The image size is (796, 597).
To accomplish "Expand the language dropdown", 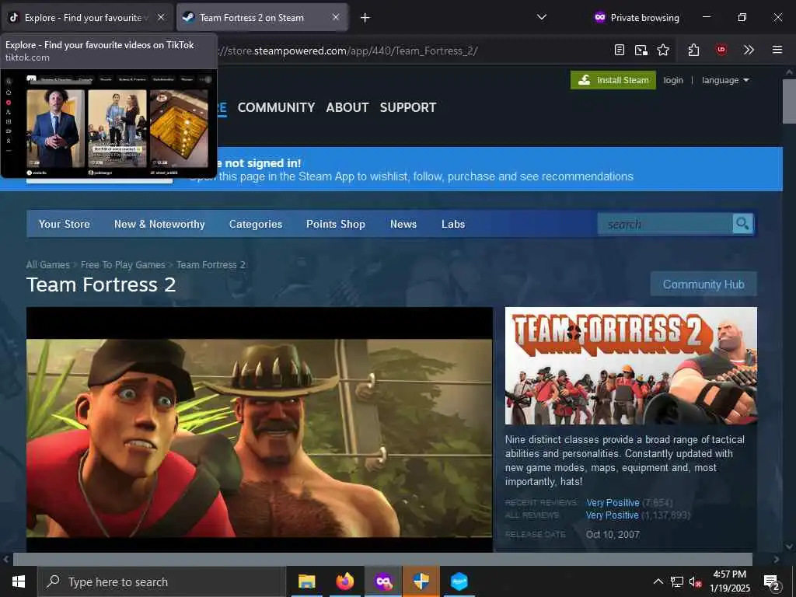I will pos(725,80).
